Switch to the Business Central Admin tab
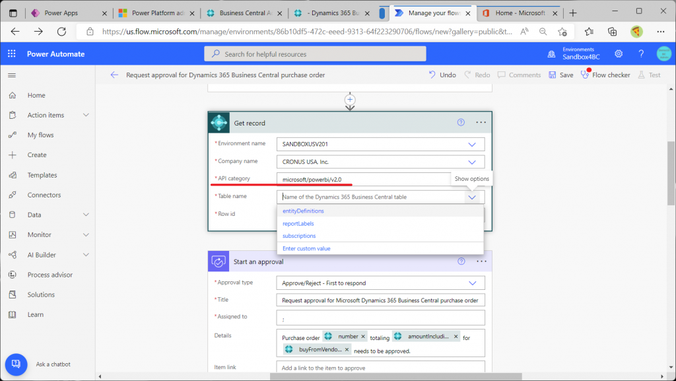Screen dimensions: 676x381 pos(244,13)
